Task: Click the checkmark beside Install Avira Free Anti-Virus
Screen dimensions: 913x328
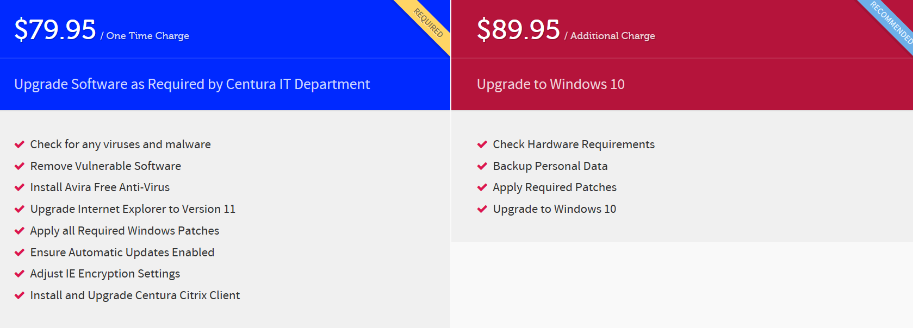Action: click(20, 187)
